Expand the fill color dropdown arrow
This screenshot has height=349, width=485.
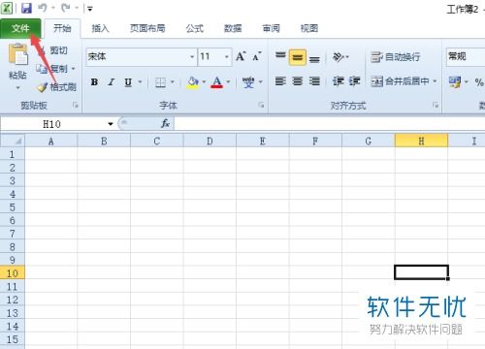[204, 82]
